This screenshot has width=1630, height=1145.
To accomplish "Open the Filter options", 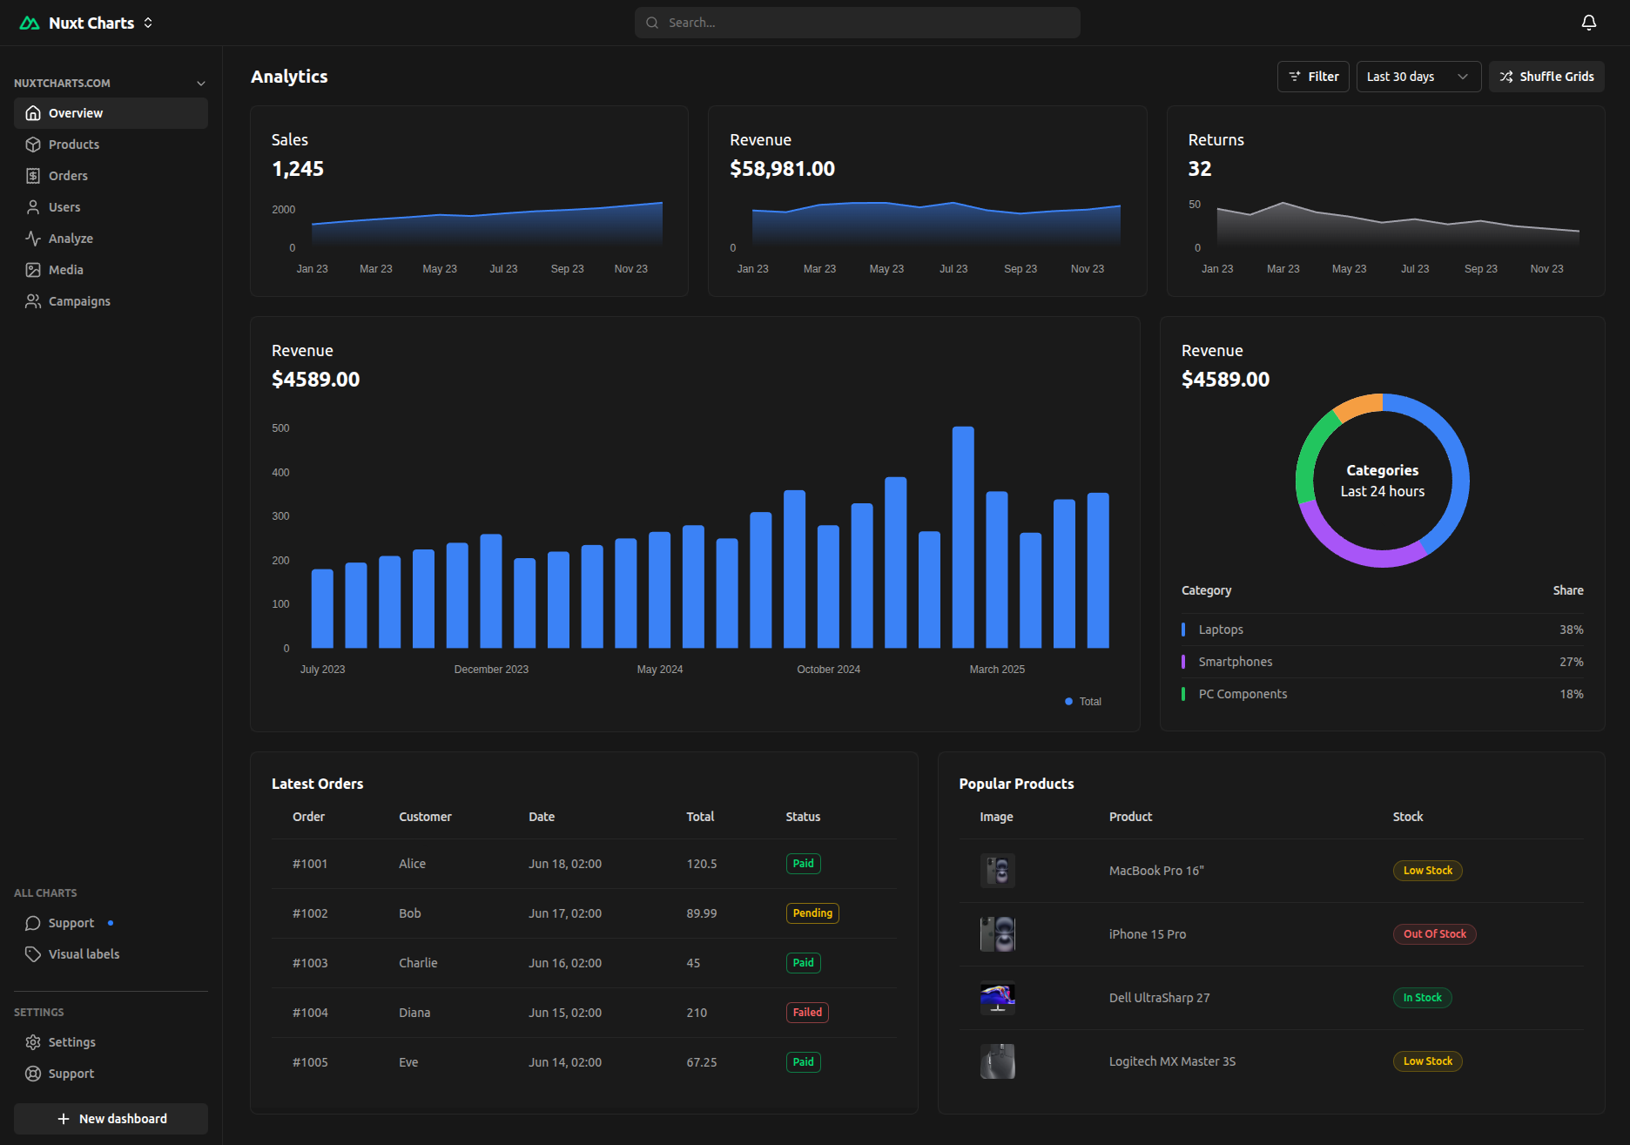I will [1313, 77].
